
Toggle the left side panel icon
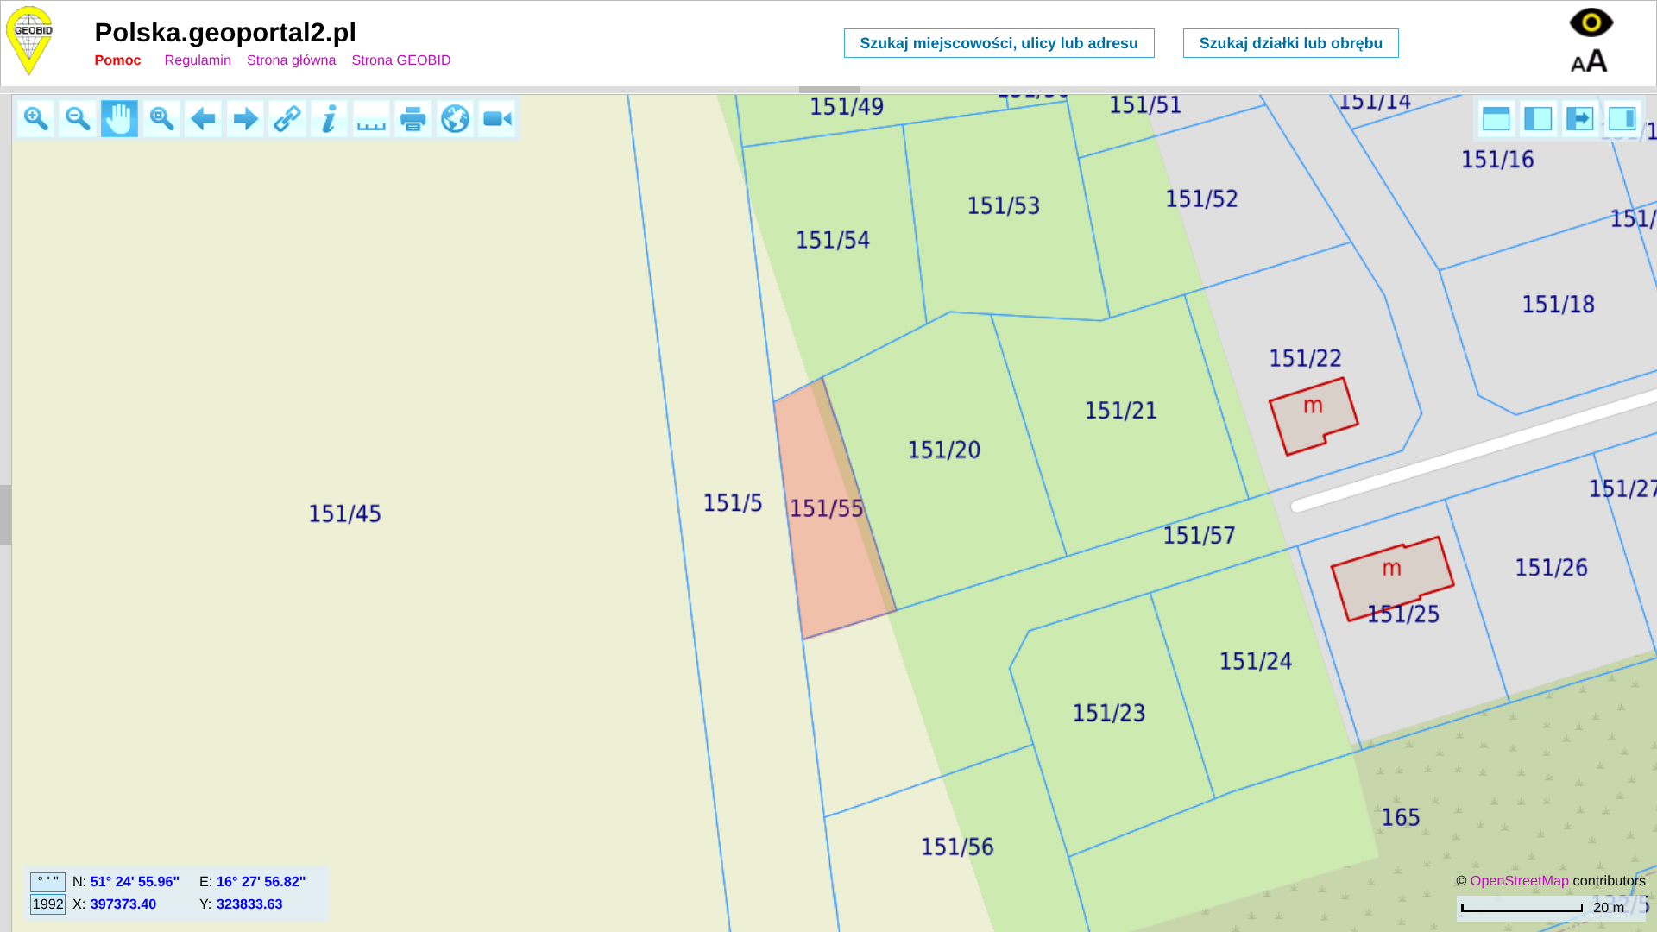[1538, 119]
